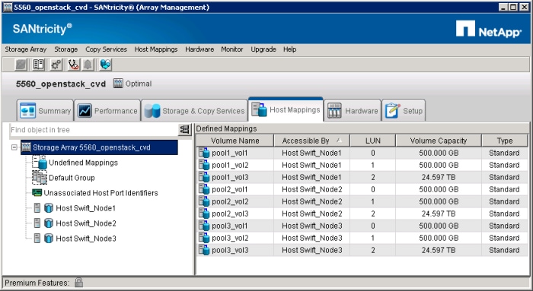Sort by the Accessible By column header
This screenshot has height=291, width=533.
[x=311, y=141]
